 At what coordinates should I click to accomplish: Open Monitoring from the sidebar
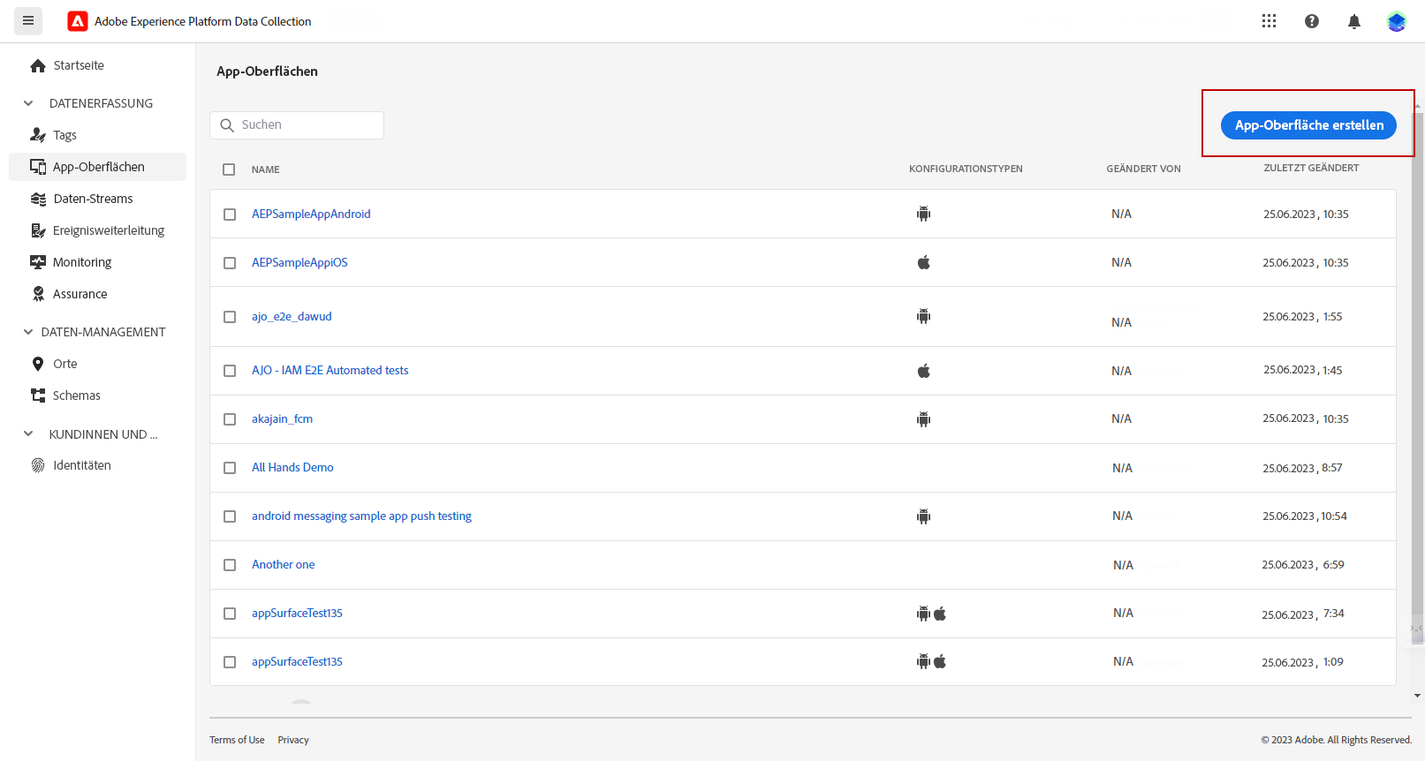[82, 262]
